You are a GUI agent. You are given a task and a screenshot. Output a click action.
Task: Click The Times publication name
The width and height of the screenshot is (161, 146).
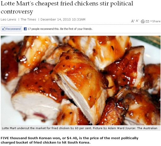[x=28, y=19]
